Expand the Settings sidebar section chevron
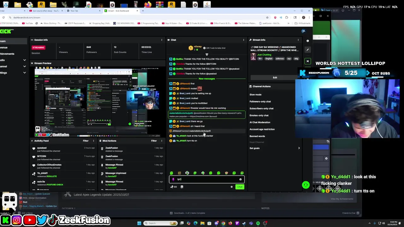This screenshot has width=404, height=227. tap(24, 73)
